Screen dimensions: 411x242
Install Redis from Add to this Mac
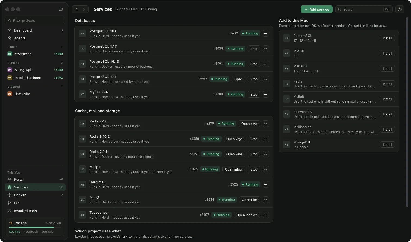pyautogui.click(x=387, y=84)
